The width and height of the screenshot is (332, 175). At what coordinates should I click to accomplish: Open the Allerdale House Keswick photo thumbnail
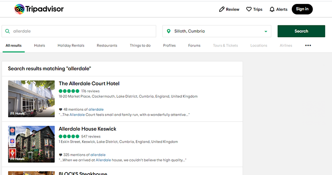click(x=31, y=144)
